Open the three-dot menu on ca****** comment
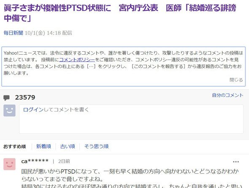The height and width of the screenshot is (188, 249). click(236, 162)
